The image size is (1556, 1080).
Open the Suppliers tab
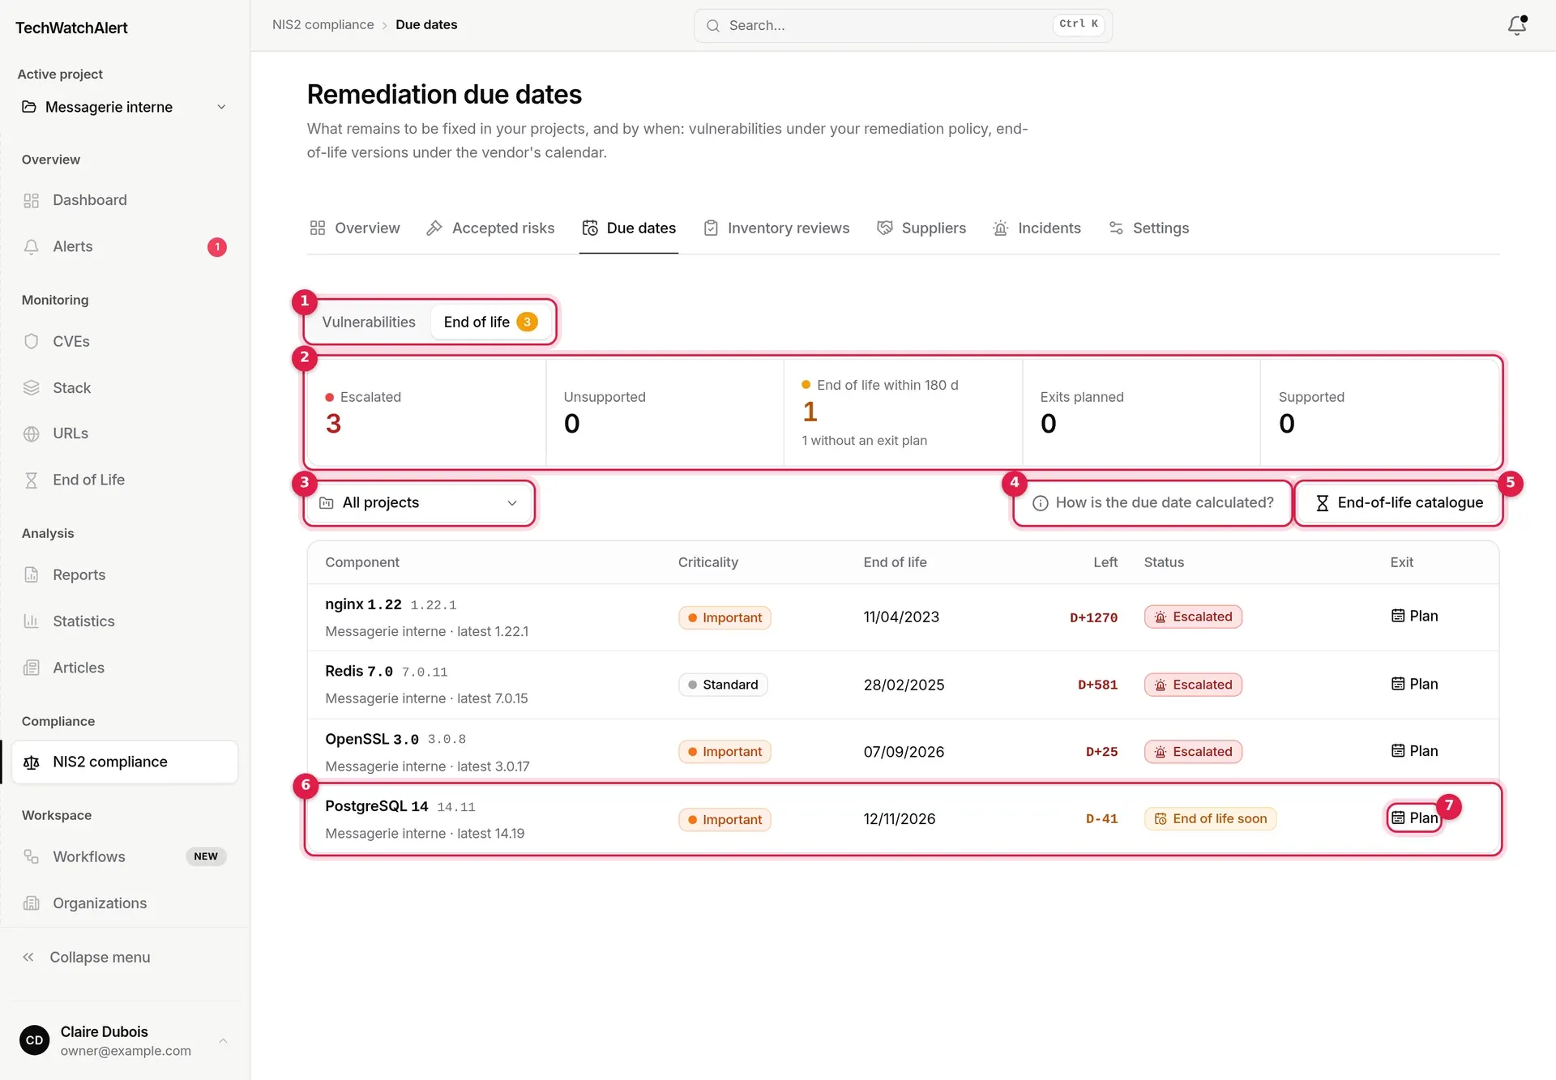(921, 228)
